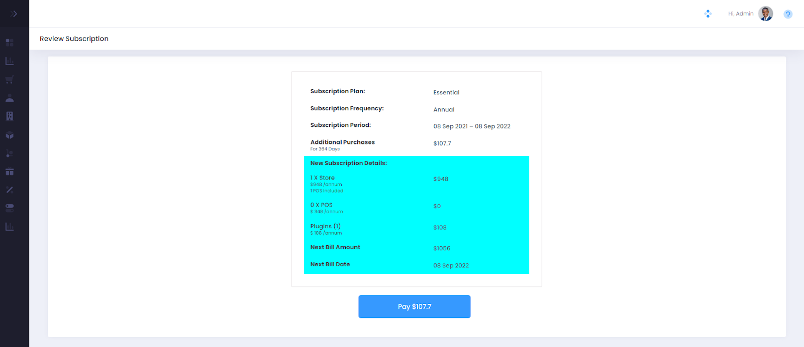This screenshot has height=347, width=804.
Task: Click the 'Next Bill Date' label
Action: (330, 264)
